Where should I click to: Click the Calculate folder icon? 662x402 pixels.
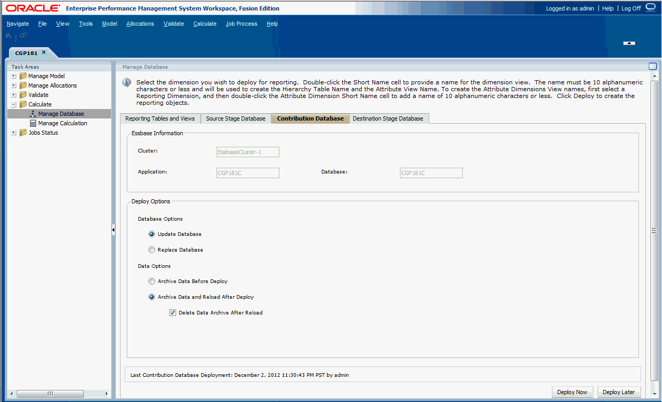point(23,104)
